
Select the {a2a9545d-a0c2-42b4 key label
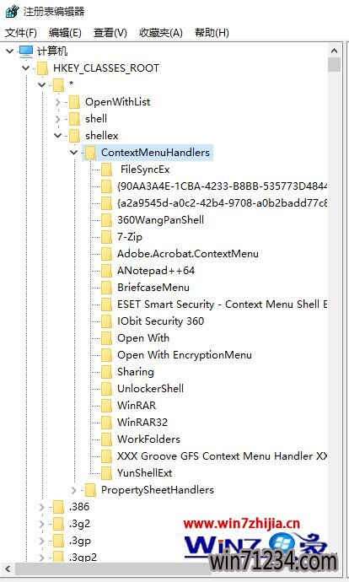coord(222,203)
